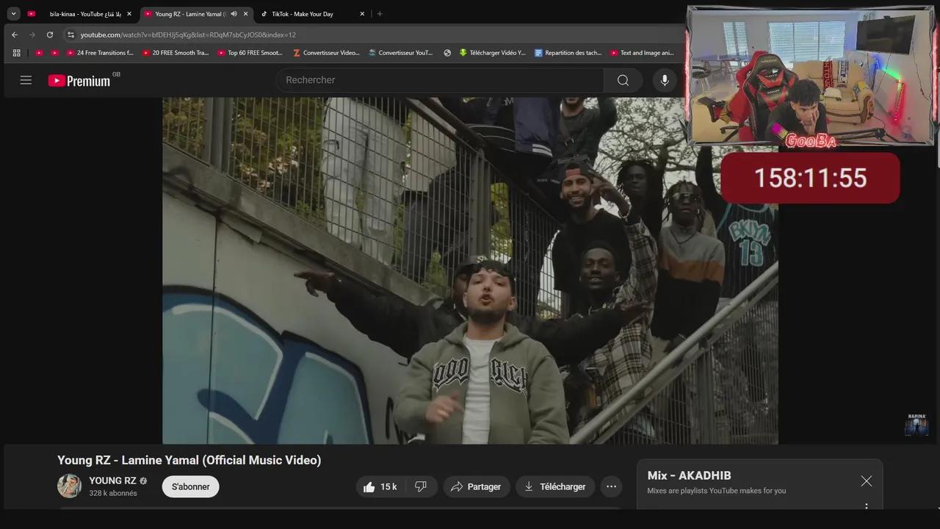Viewport: 940px width, 529px height.
Task: Open 'Télécharger Vidéo Y...' bookmark
Action: click(493, 53)
